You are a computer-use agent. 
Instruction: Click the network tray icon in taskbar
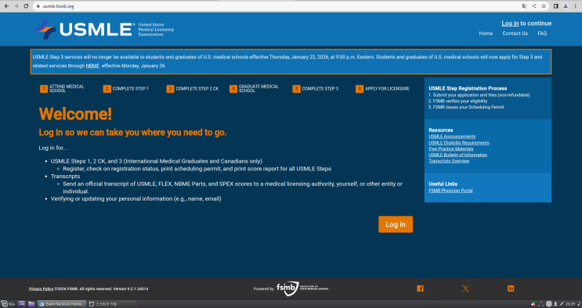(x=540, y=304)
